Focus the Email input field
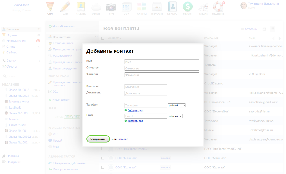This screenshot has width=286, height=174. pyautogui.click(x=146, y=116)
